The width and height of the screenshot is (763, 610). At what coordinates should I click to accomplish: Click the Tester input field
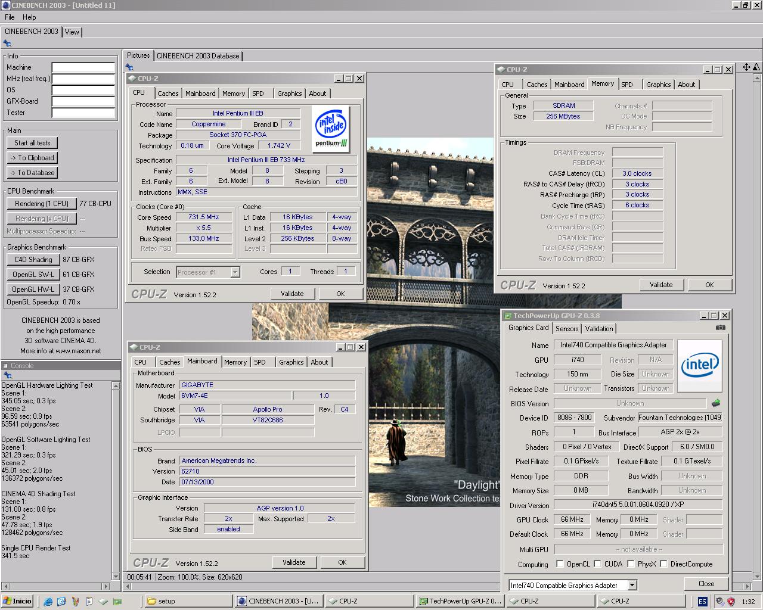point(83,113)
